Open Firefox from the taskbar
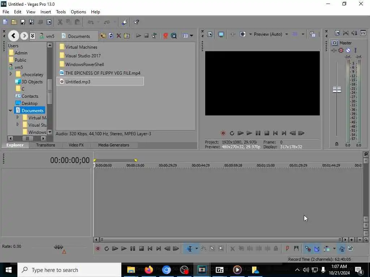This screenshot has width=370, height=277. 149,270
